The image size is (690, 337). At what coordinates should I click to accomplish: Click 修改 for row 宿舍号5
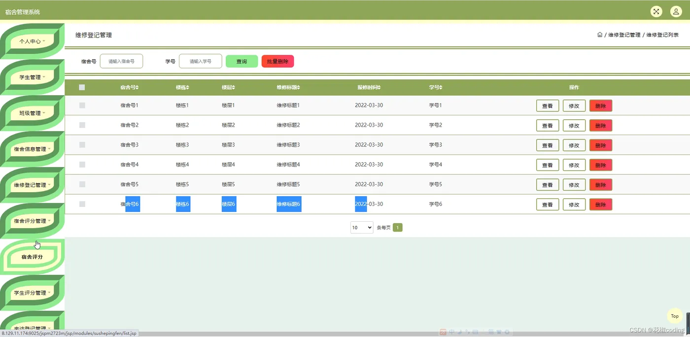[x=574, y=185]
